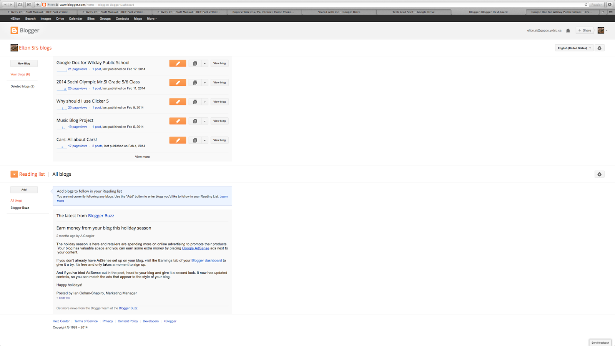This screenshot has width=615, height=346.
Task: Click the pencil edit icon for Cars: All about Cars!
Action: coord(178,140)
